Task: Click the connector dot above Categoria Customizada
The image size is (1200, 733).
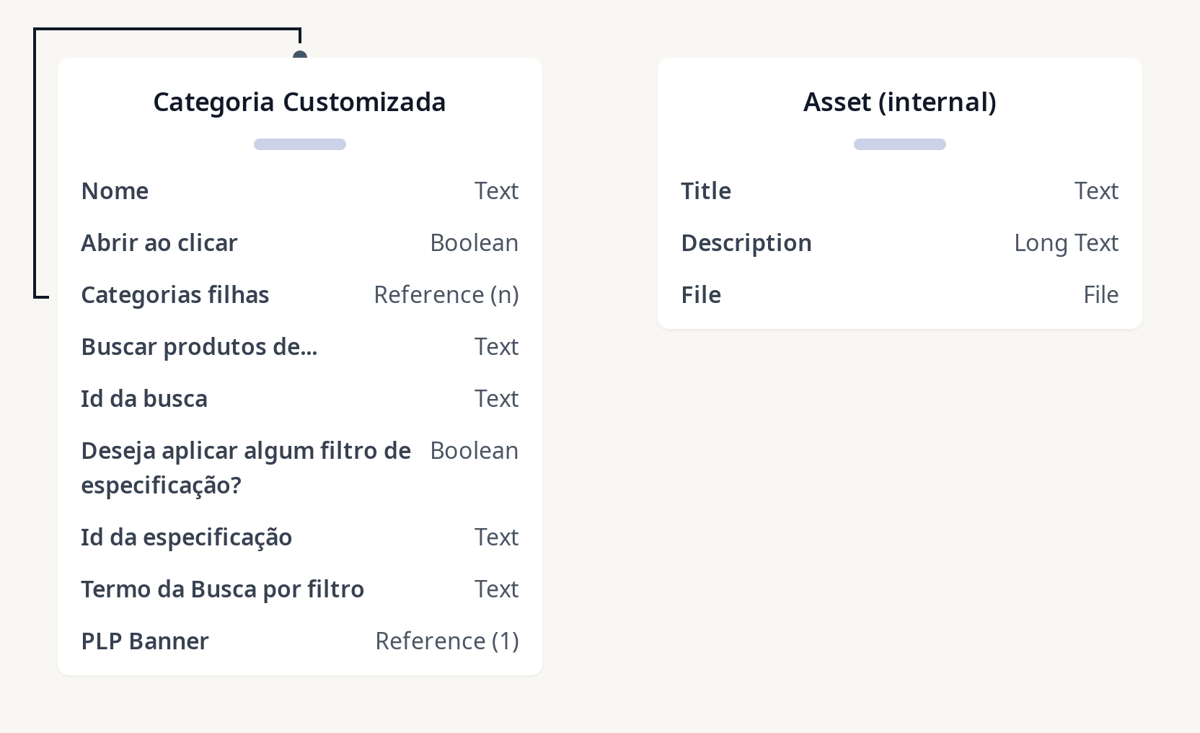Action: pyautogui.click(x=300, y=56)
